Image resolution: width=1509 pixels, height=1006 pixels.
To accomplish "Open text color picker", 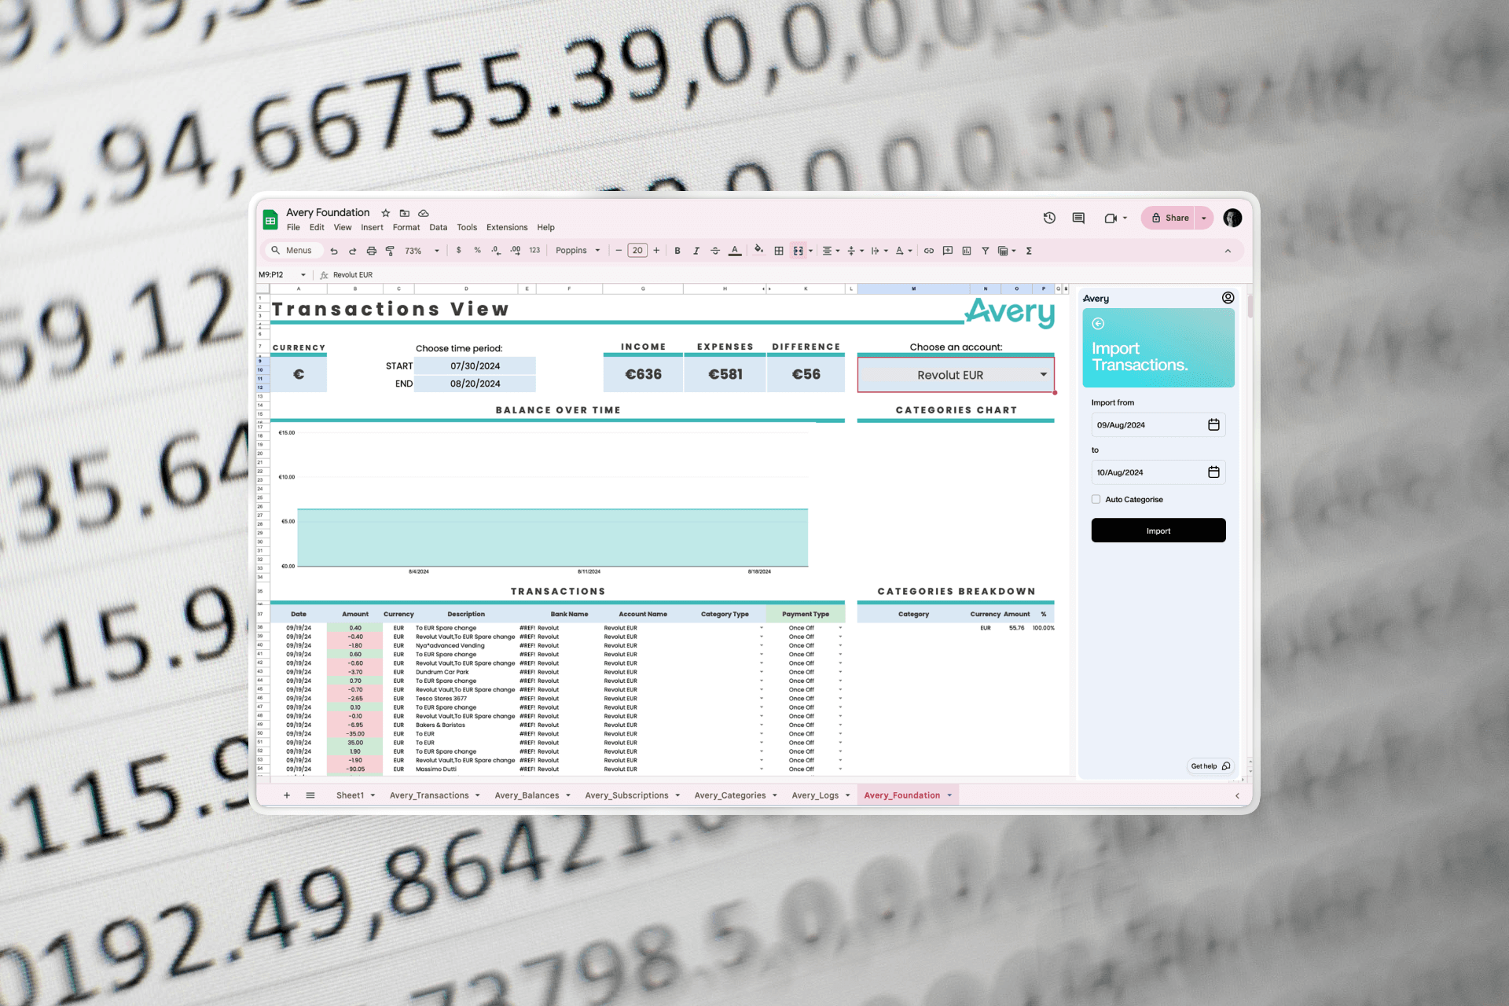I will point(735,251).
